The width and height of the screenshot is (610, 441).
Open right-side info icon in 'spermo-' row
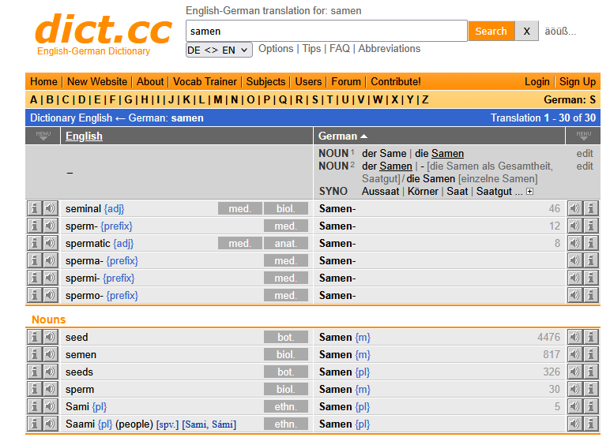590,295
